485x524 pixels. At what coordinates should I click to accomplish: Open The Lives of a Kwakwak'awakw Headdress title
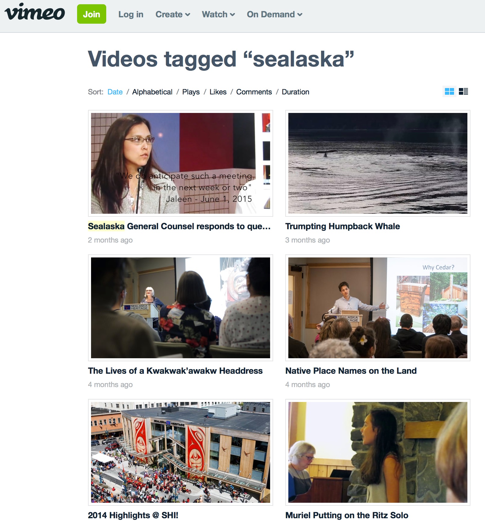coord(175,371)
